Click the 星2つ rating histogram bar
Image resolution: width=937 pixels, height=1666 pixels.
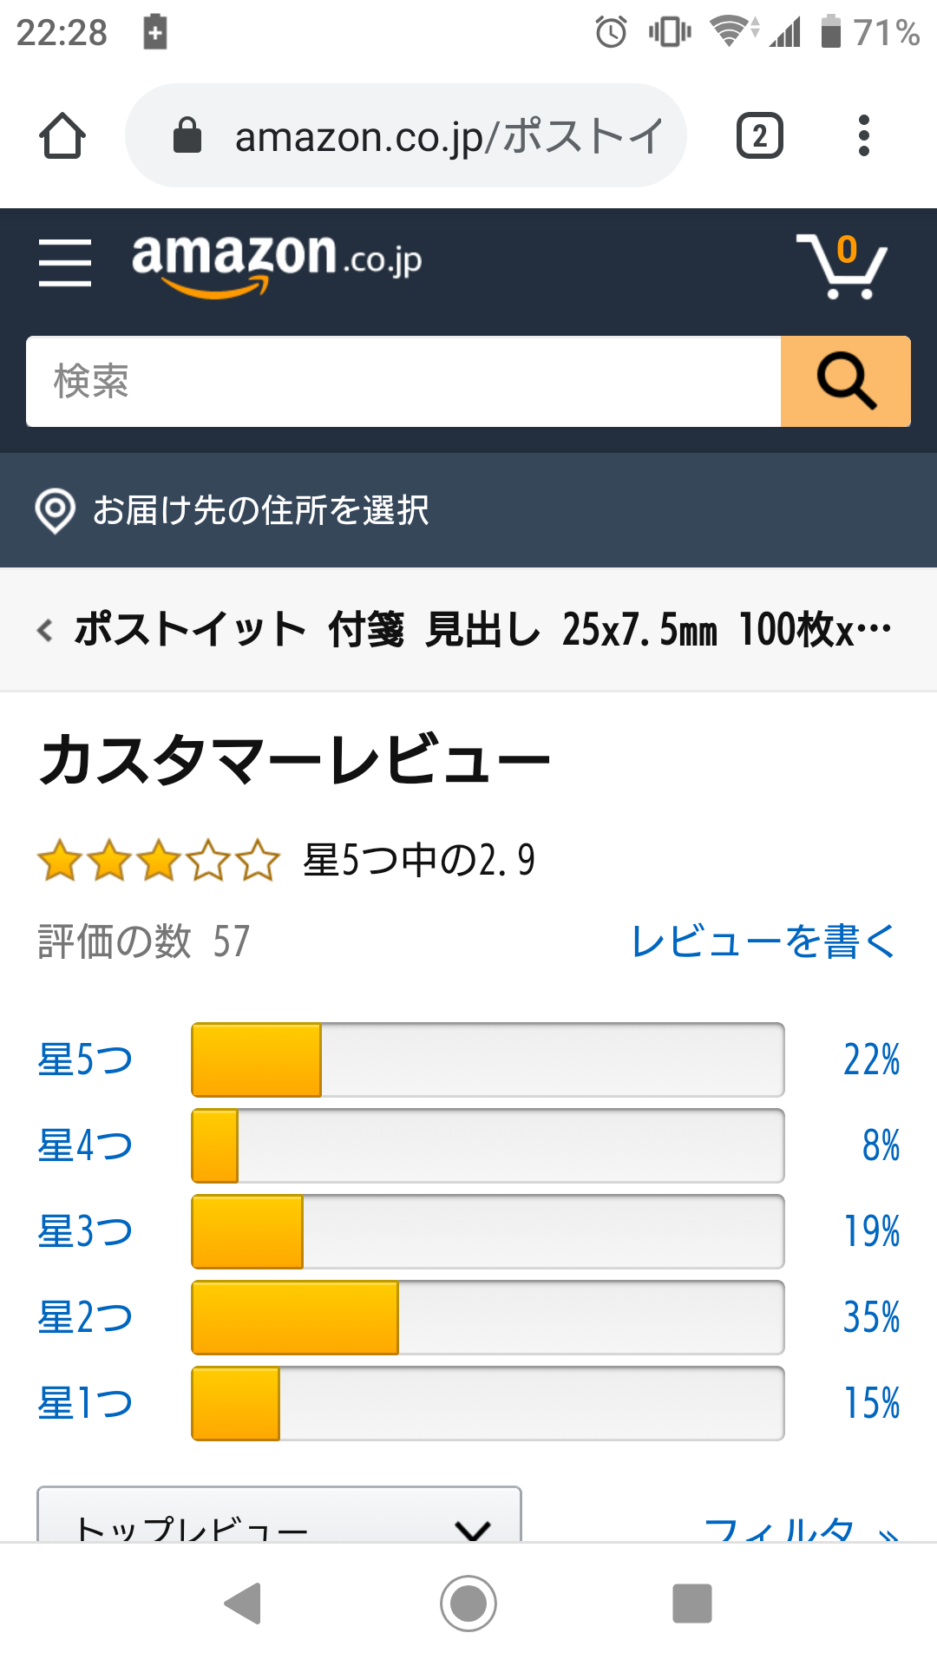(488, 1318)
